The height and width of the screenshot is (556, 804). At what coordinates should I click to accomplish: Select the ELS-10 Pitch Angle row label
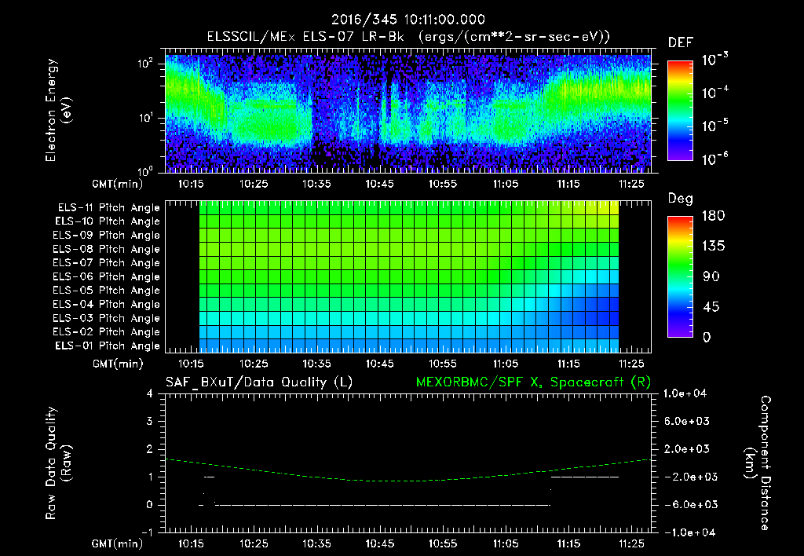tap(108, 221)
